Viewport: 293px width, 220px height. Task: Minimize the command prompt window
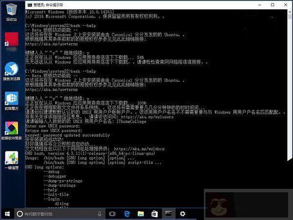[260, 5]
